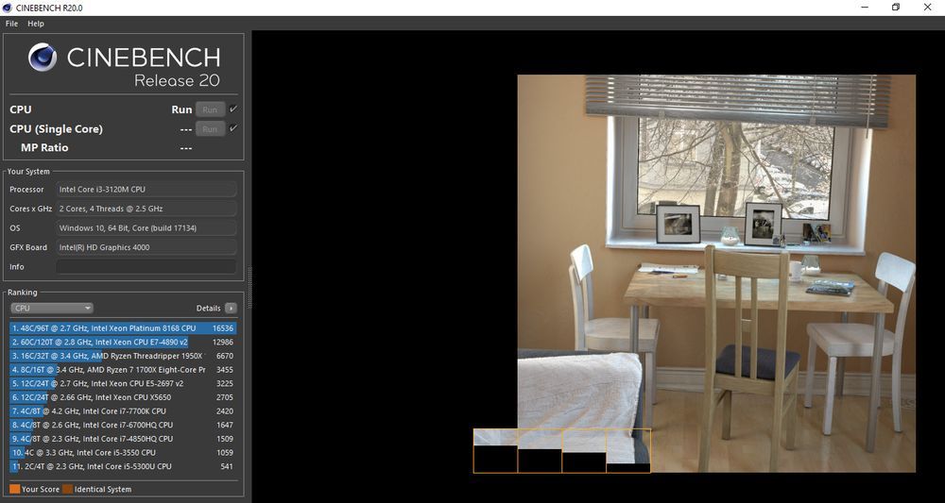
Task: Click the brown Identical System legend swatch
Action: click(x=67, y=489)
